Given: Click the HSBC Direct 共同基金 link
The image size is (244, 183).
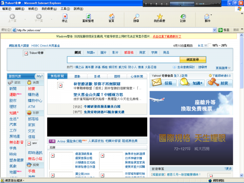Looking at the screenshot, I should [x=46, y=46].
